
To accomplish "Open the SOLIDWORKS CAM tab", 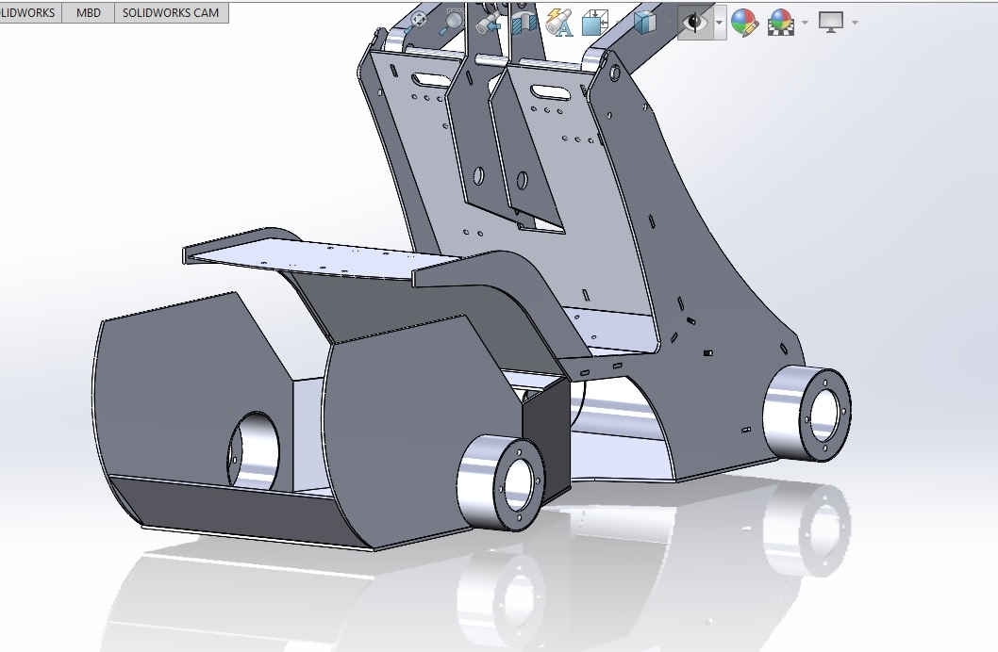I will (171, 12).
